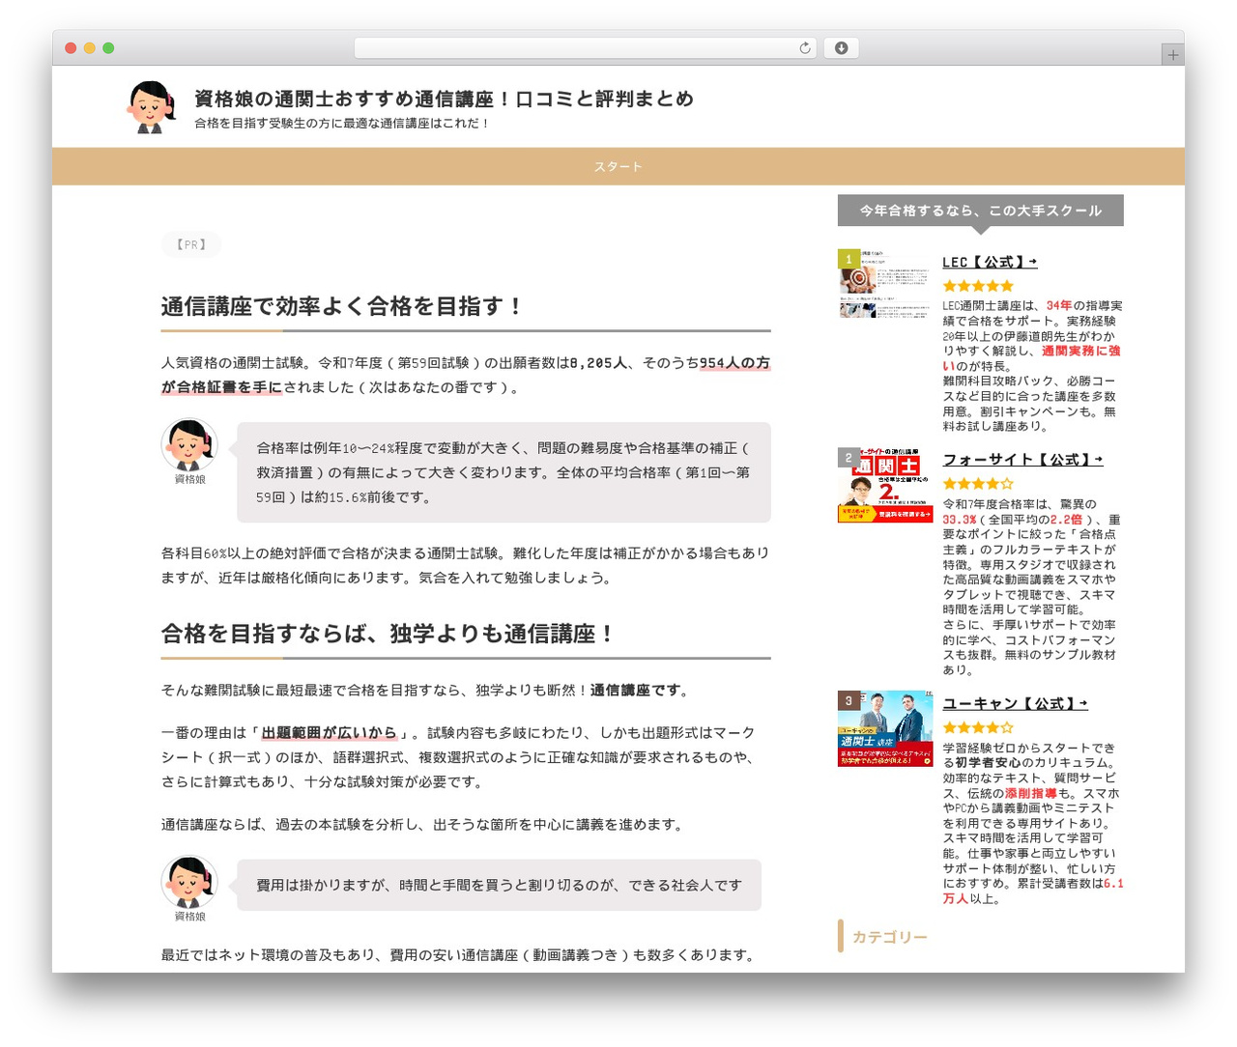
Task: Click the LEC rank 1 thumbnail image
Action: click(885, 284)
